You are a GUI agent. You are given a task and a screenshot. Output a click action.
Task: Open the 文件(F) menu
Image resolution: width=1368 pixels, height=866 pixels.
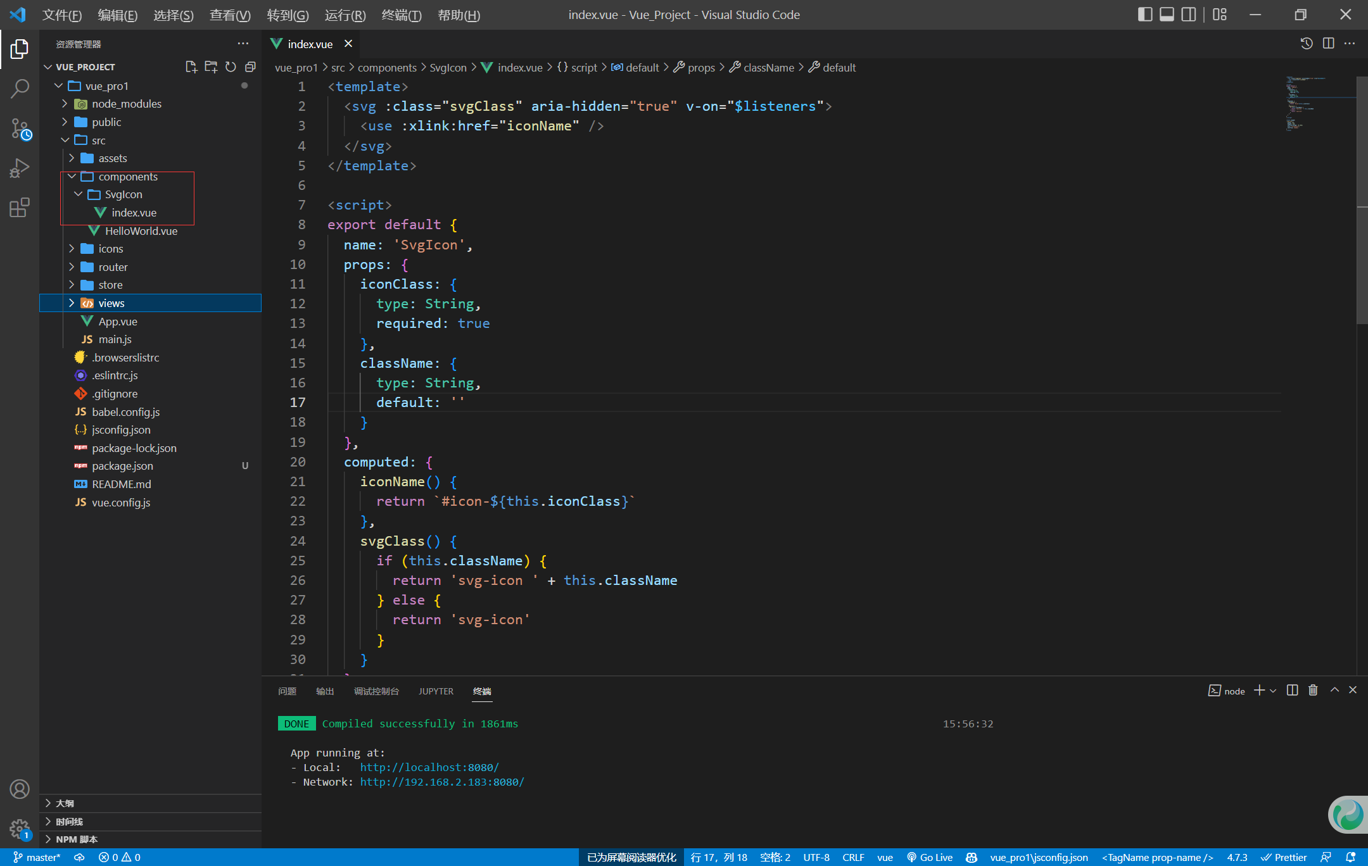pyautogui.click(x=62, y=15)
